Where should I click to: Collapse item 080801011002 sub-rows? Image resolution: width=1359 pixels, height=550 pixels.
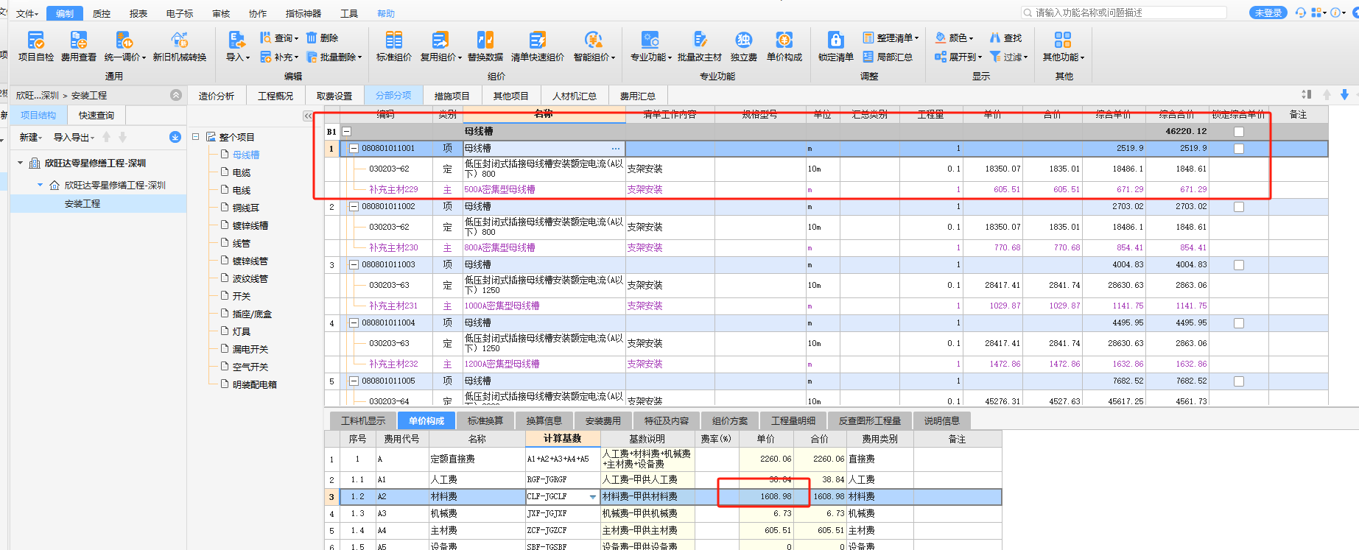pos(354,207)
